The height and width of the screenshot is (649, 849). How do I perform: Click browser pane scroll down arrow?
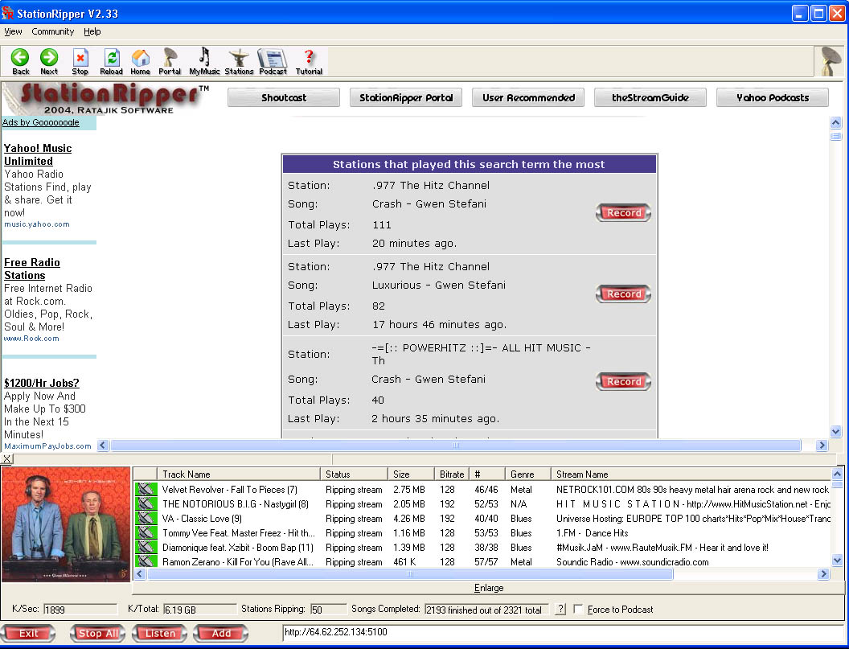pyautogui.click(x=835, y=432)
